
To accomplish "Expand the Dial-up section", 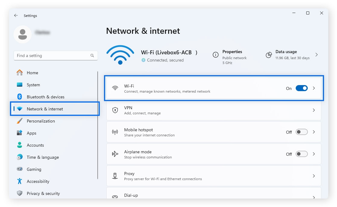I will click(x=314, y=196).
